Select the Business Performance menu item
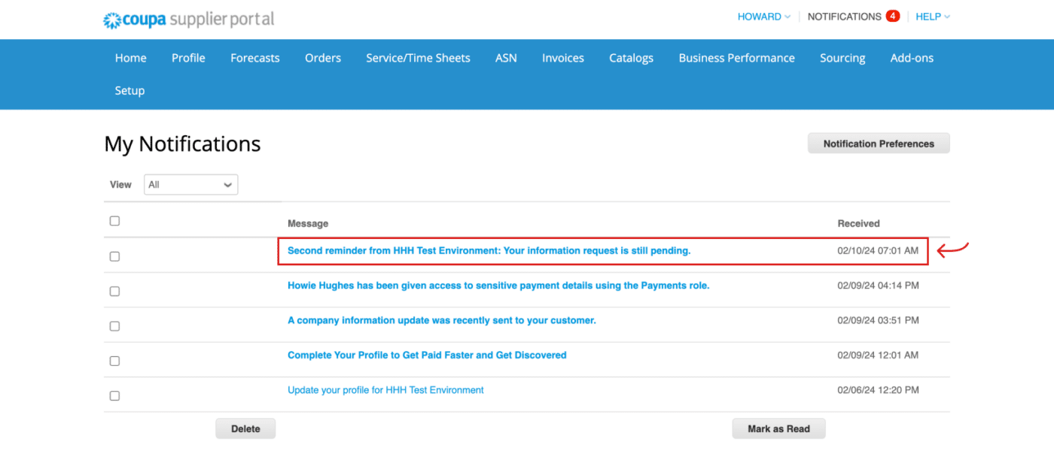This screenshot has width=1054, height=469. pyautogui.click(x=736, y=57)
